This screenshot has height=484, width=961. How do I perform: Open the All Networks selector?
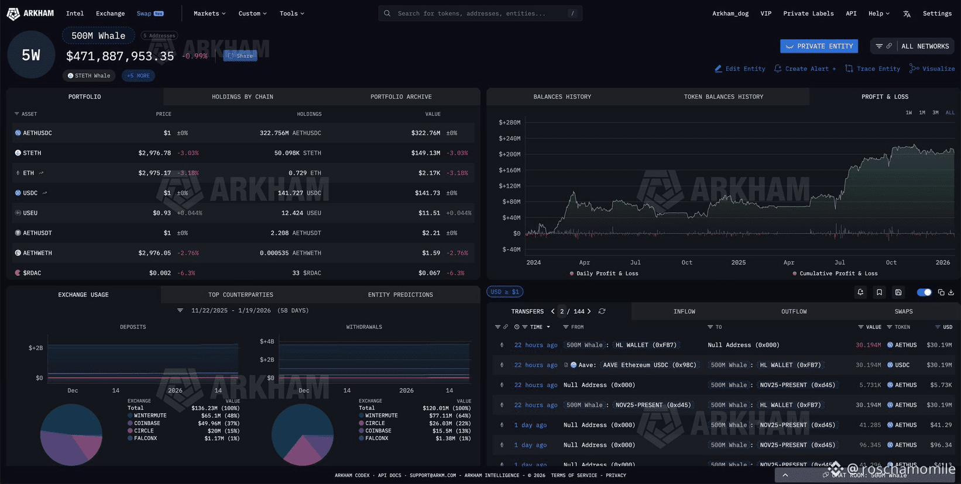point(925,46)
